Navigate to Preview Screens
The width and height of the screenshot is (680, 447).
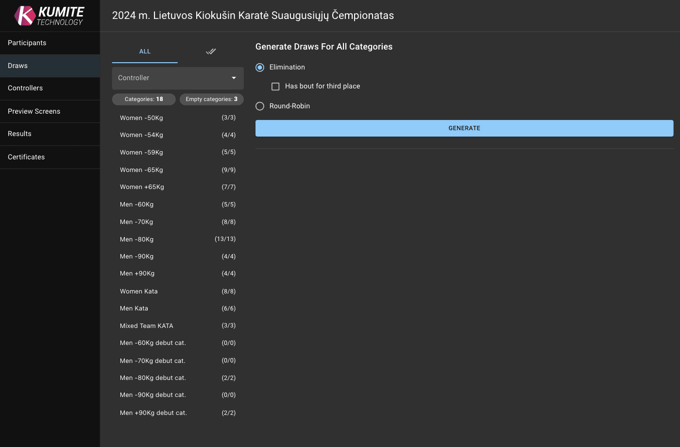tap(34, 111)
